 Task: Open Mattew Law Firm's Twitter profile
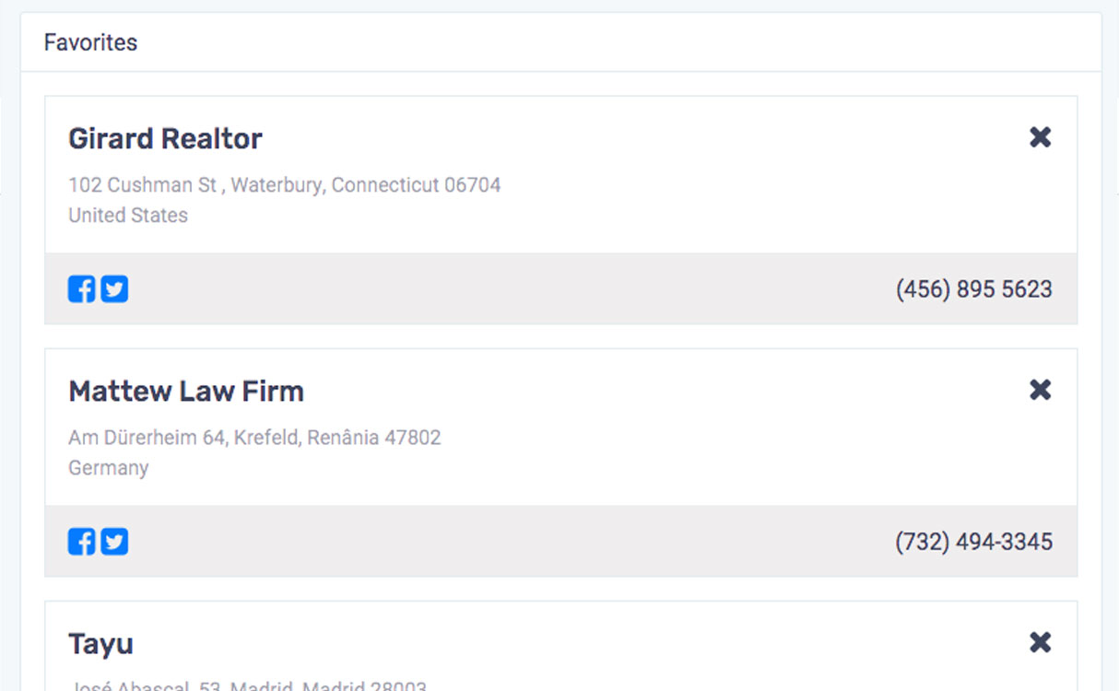(114, 542)
